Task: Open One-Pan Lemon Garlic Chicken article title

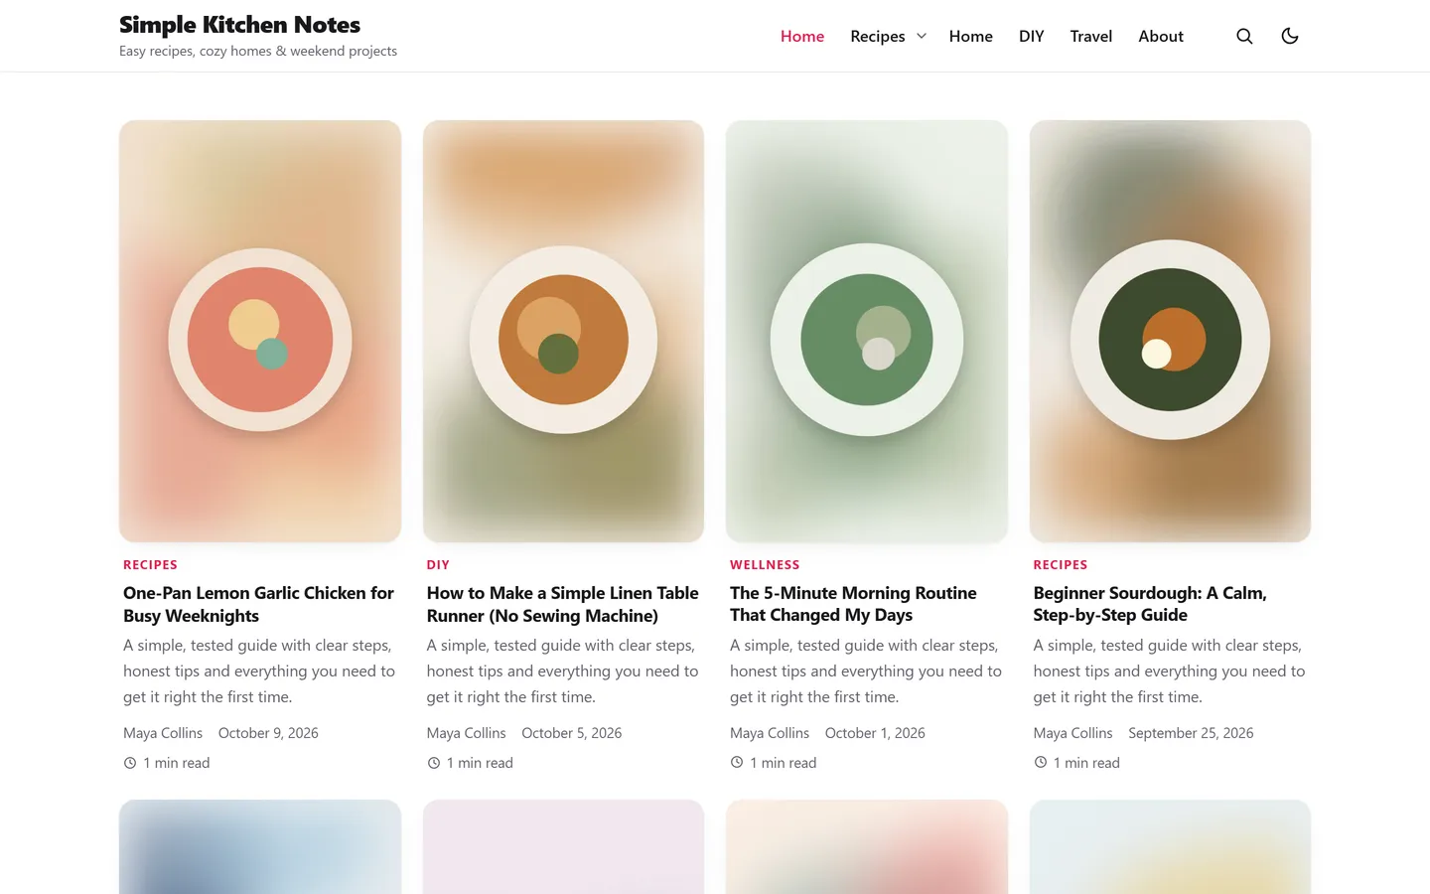Action: [x=258, y=604]
